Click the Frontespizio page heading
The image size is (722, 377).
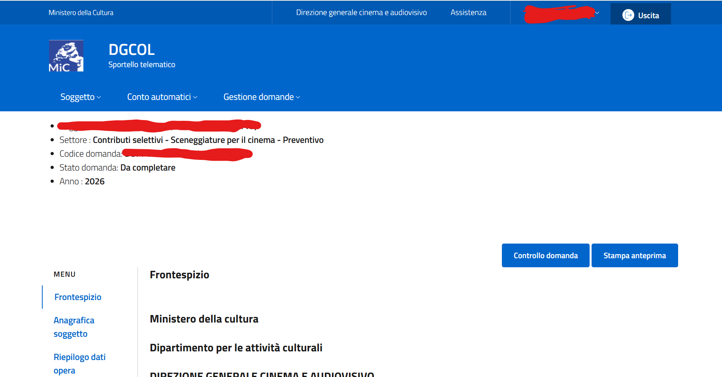click(x=179, y=275)
